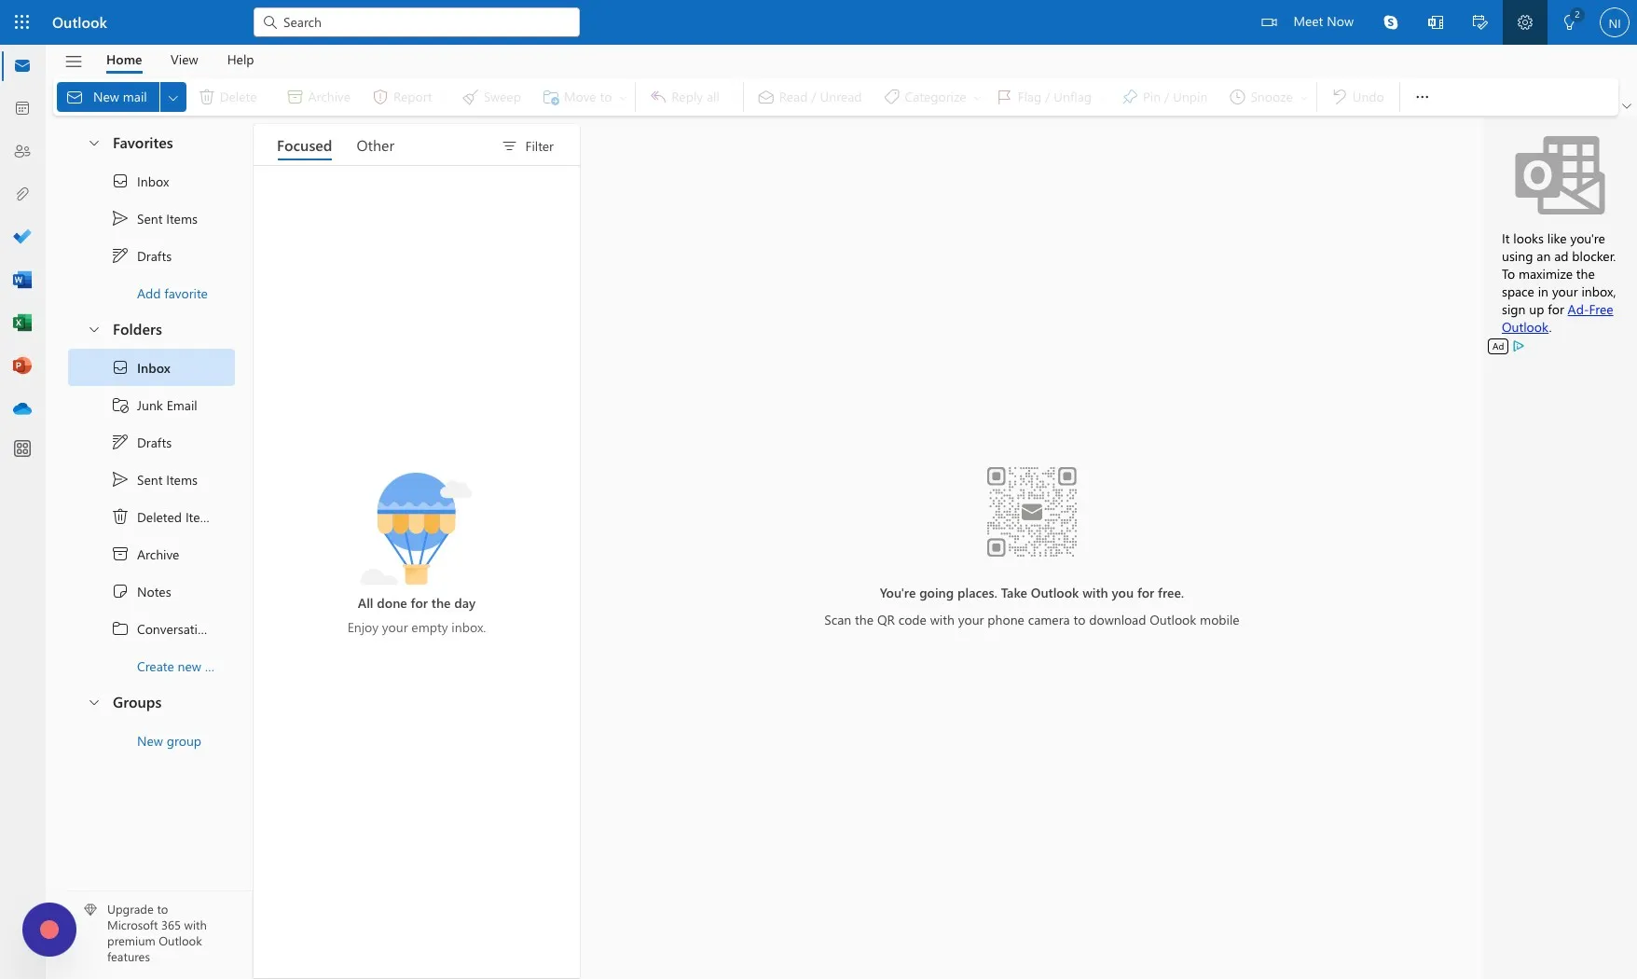The width and height of the screenshot is (1637, 979).
Task: Open the tips lightbulb with badge 2
Action: 1571,21
